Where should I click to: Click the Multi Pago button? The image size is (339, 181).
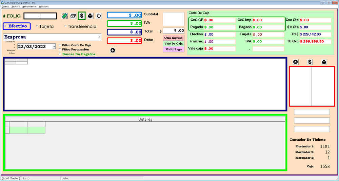(173, 49)
